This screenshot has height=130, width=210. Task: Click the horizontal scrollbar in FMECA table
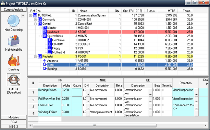click(x=95, y=126)
